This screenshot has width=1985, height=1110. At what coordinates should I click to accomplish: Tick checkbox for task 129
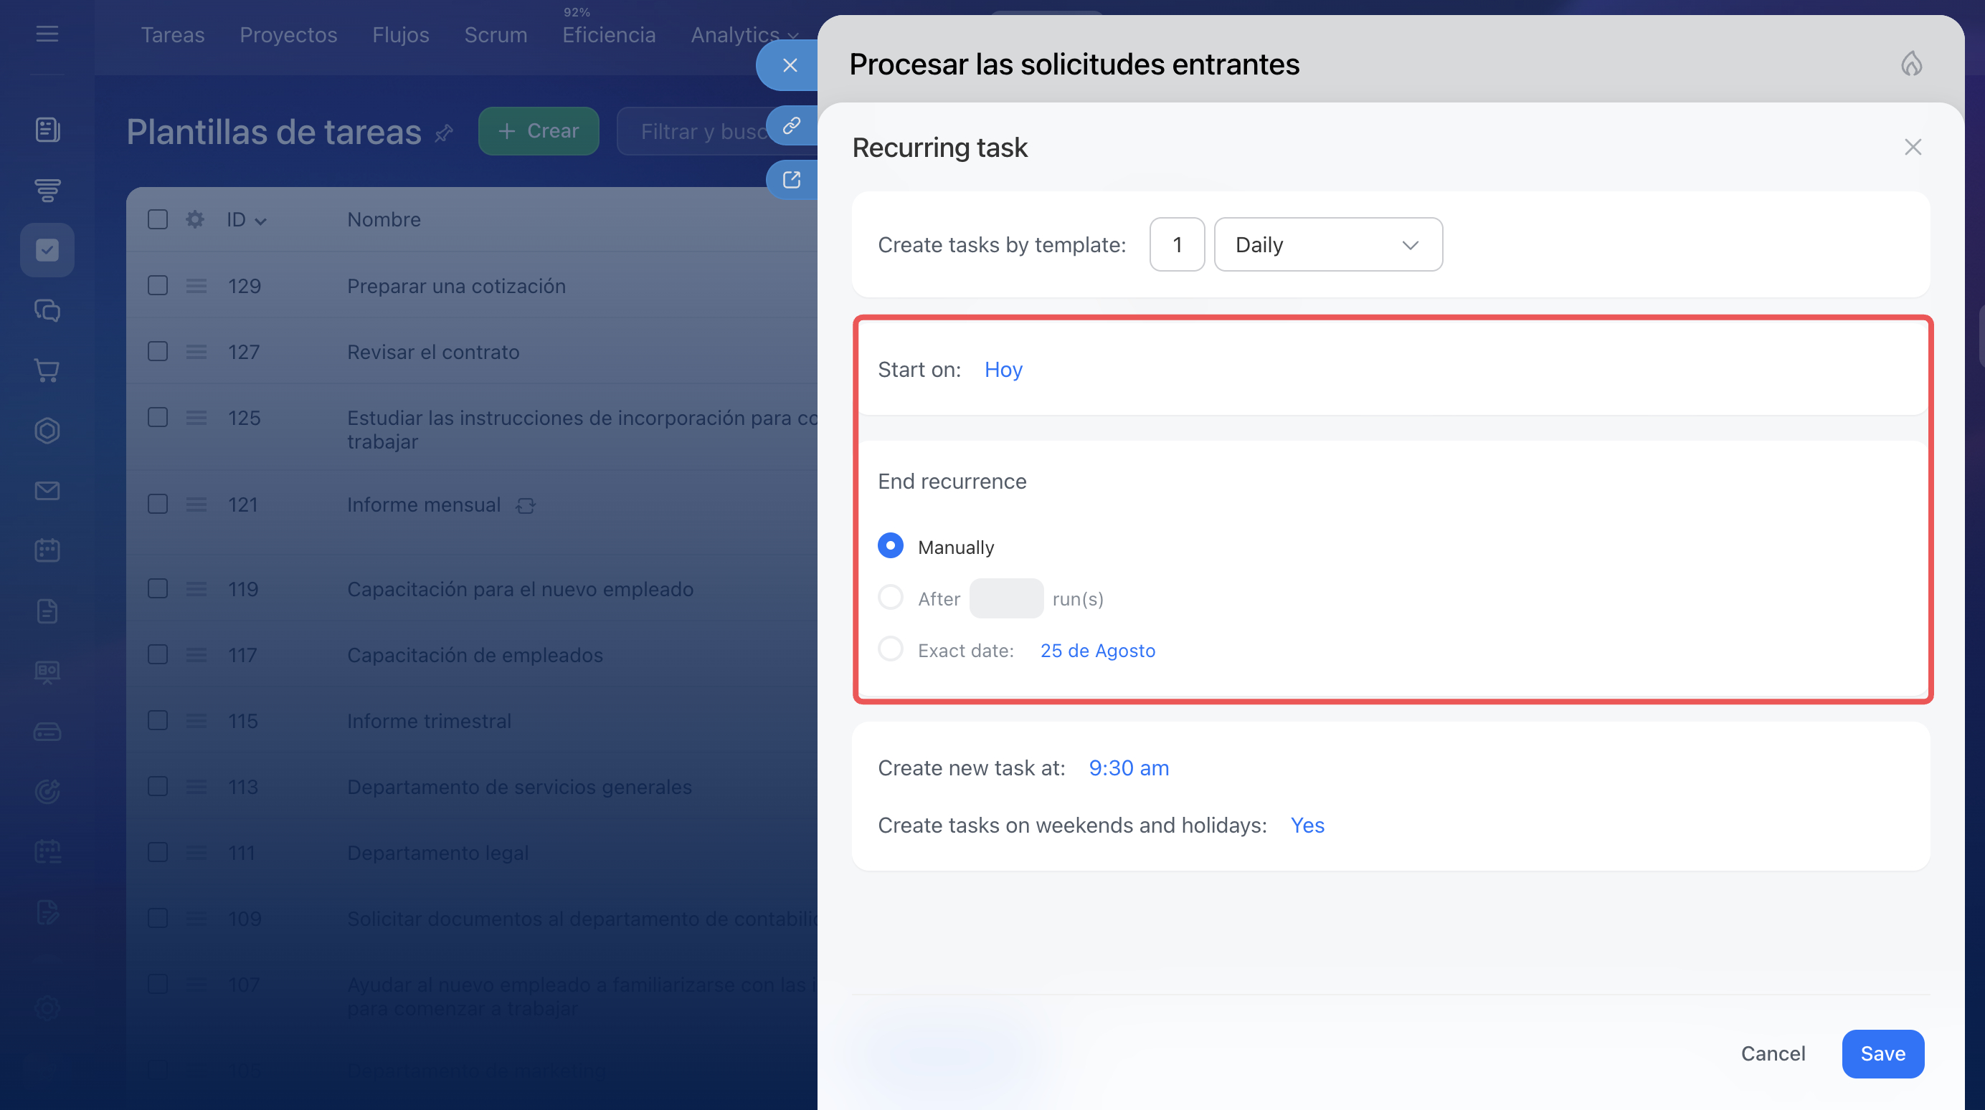[158, 286]
